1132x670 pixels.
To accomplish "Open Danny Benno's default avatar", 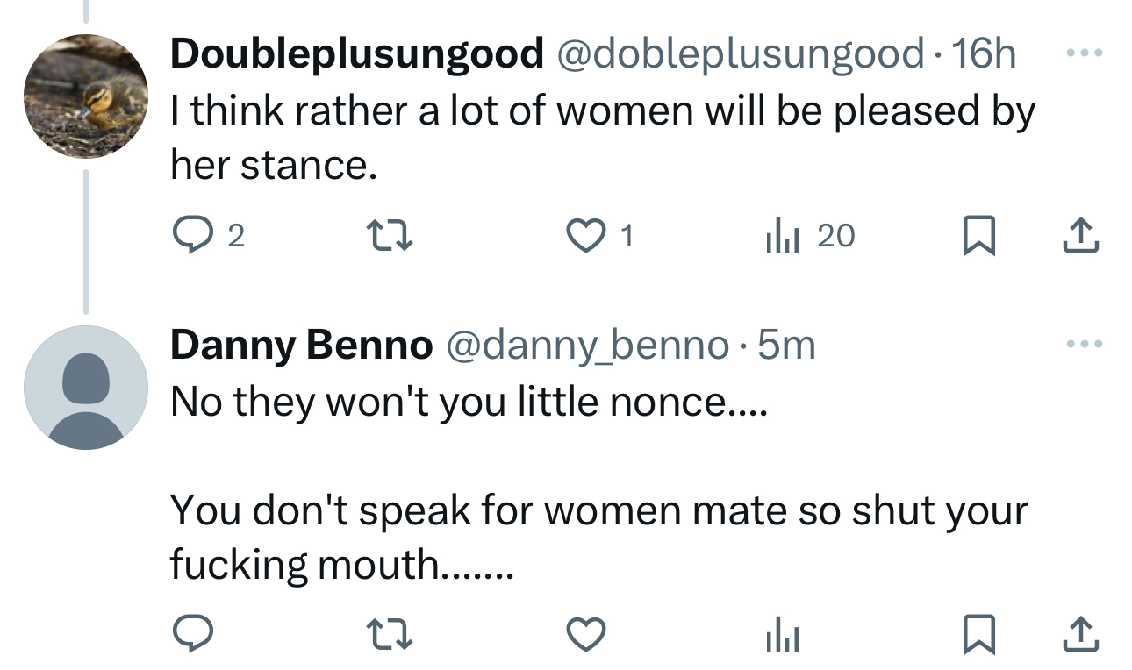I will click(85, 388).
